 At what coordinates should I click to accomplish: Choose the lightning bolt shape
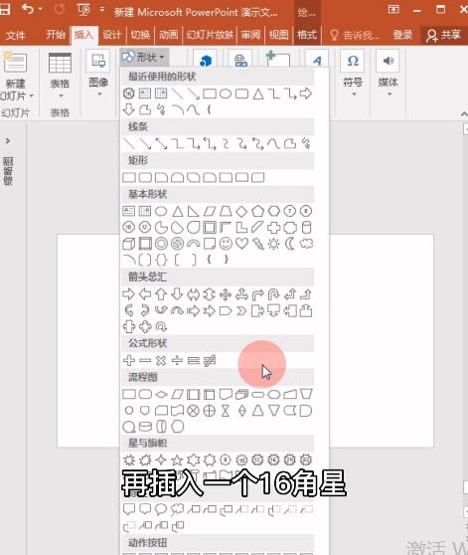[258, 244]
